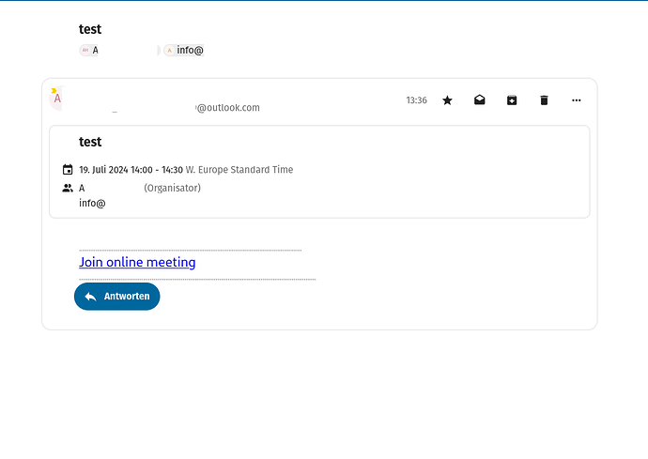This screenshot has width=648, height=459.
Task: Mark the message as unread with envelope icon
Action: [480, 100]
